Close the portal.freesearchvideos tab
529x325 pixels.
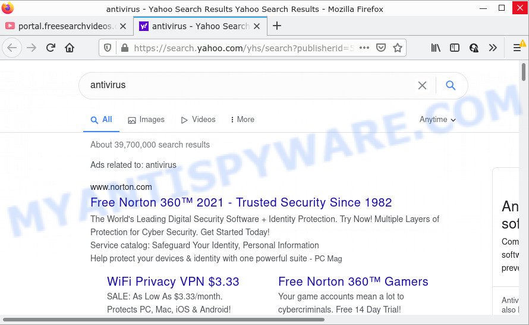click(x=123, y=26)
